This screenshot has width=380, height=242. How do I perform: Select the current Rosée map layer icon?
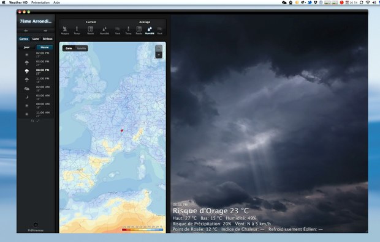tap(90, 29)
